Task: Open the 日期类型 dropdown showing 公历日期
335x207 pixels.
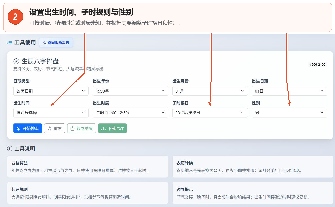Action: coord(51,91)
